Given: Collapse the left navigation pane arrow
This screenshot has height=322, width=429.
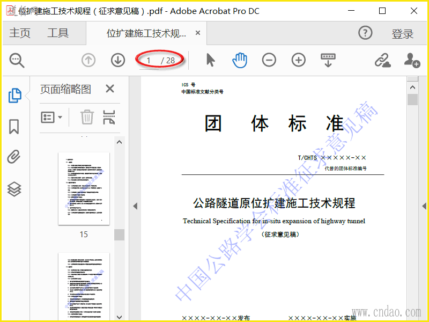Looking at the screenshot, I should pos(135,206).
